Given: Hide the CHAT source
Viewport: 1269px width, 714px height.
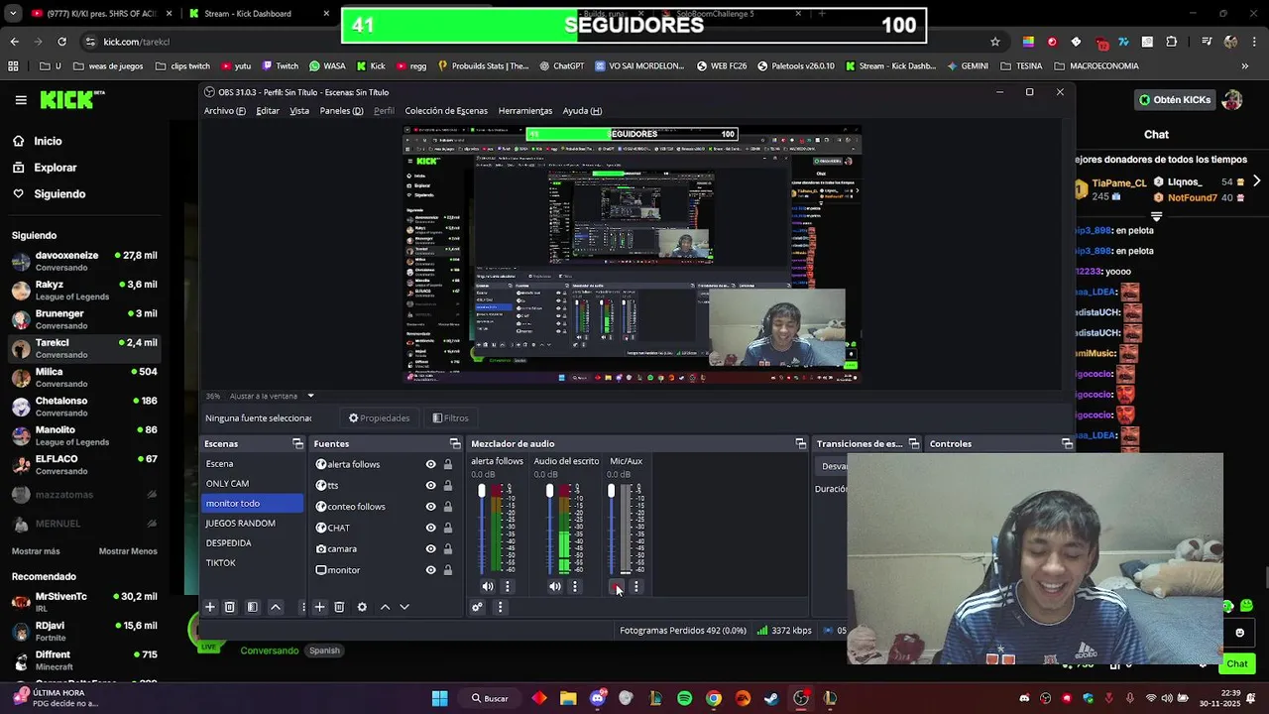Looking at the screenshot, I should pyautogui.click(x=430, y=528).
